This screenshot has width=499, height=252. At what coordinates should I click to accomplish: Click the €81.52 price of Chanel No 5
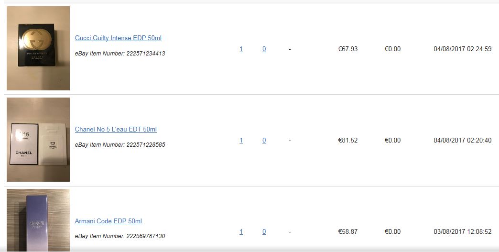click(348, 140)
